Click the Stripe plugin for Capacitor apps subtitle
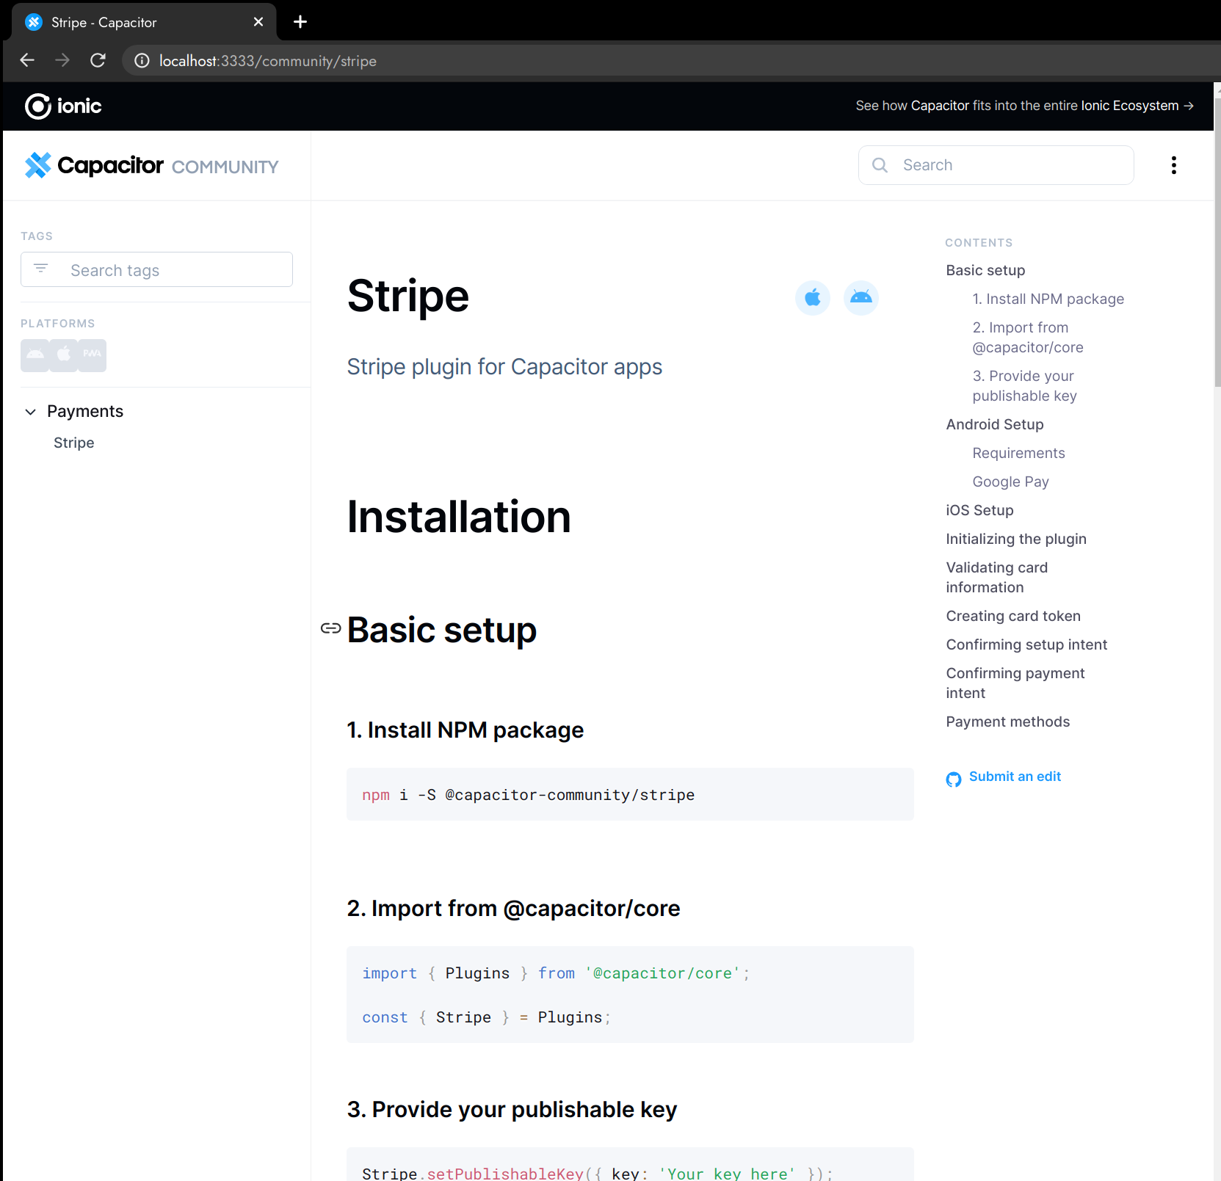 tap(504, 366)
